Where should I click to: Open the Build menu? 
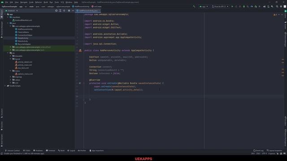(46, 2)
